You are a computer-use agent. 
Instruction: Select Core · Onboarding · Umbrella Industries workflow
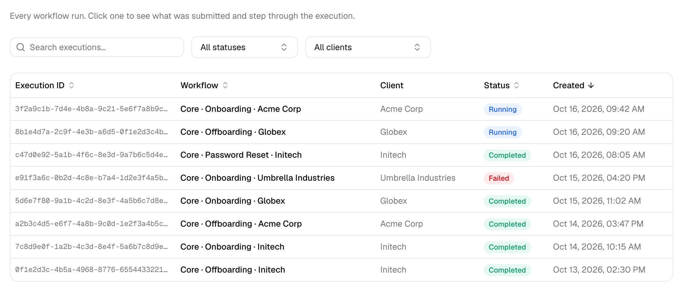257,178
